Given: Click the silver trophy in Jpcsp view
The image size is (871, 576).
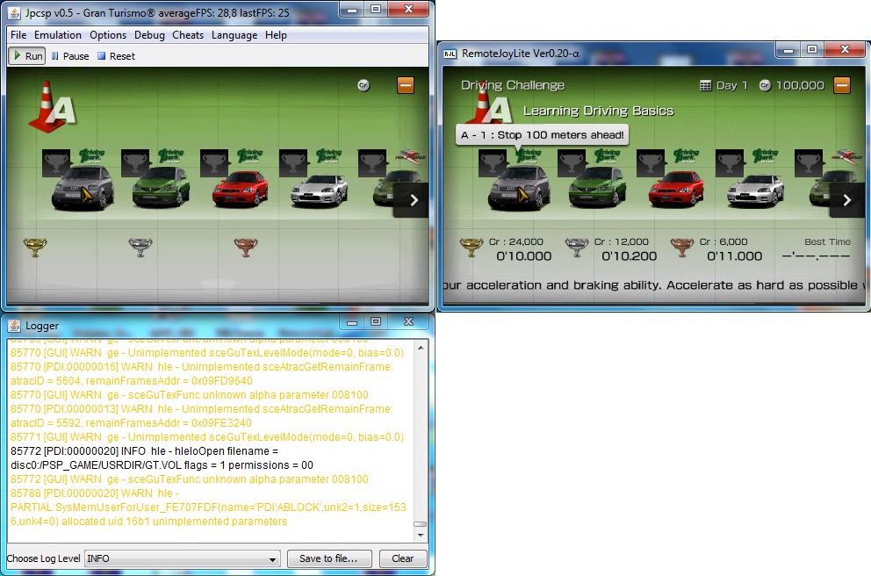Looking at the screenshot, I should tap(140, 248).
